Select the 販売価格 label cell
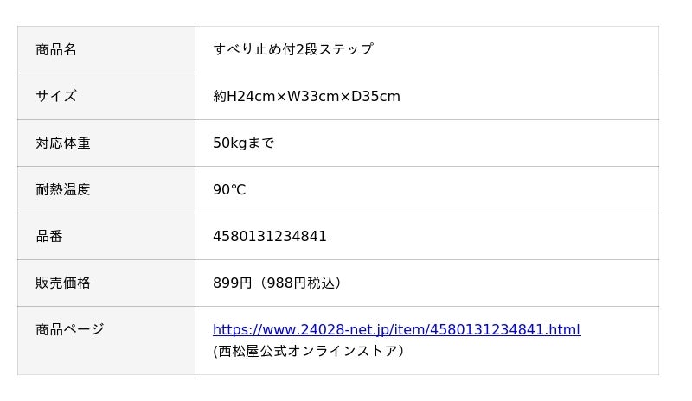Viewport: 692px width, 401px height. [x=63, y=283]
